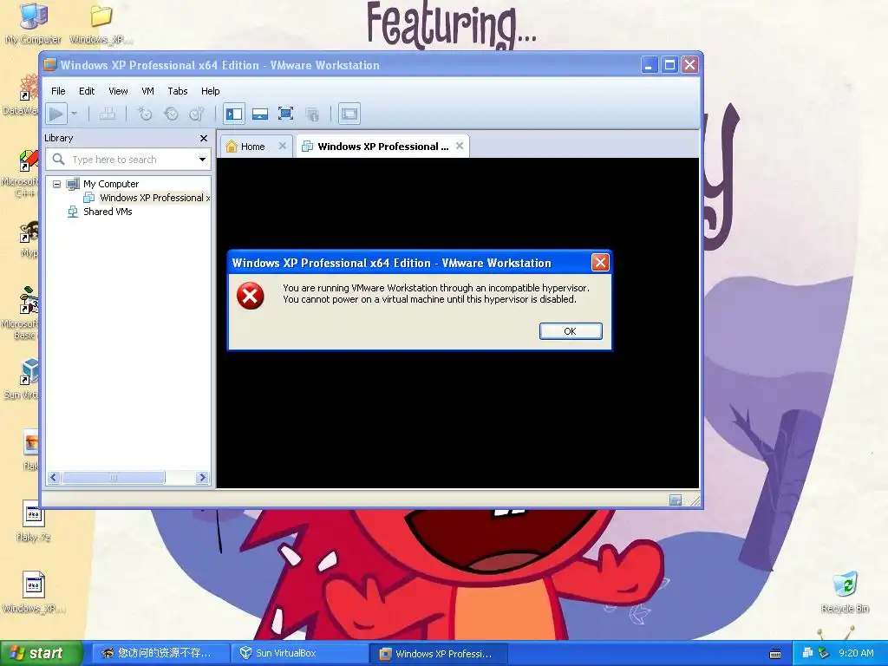This screenshot has height=666, width=888.
Task: Open the File menu
Action: pos(58,91)
